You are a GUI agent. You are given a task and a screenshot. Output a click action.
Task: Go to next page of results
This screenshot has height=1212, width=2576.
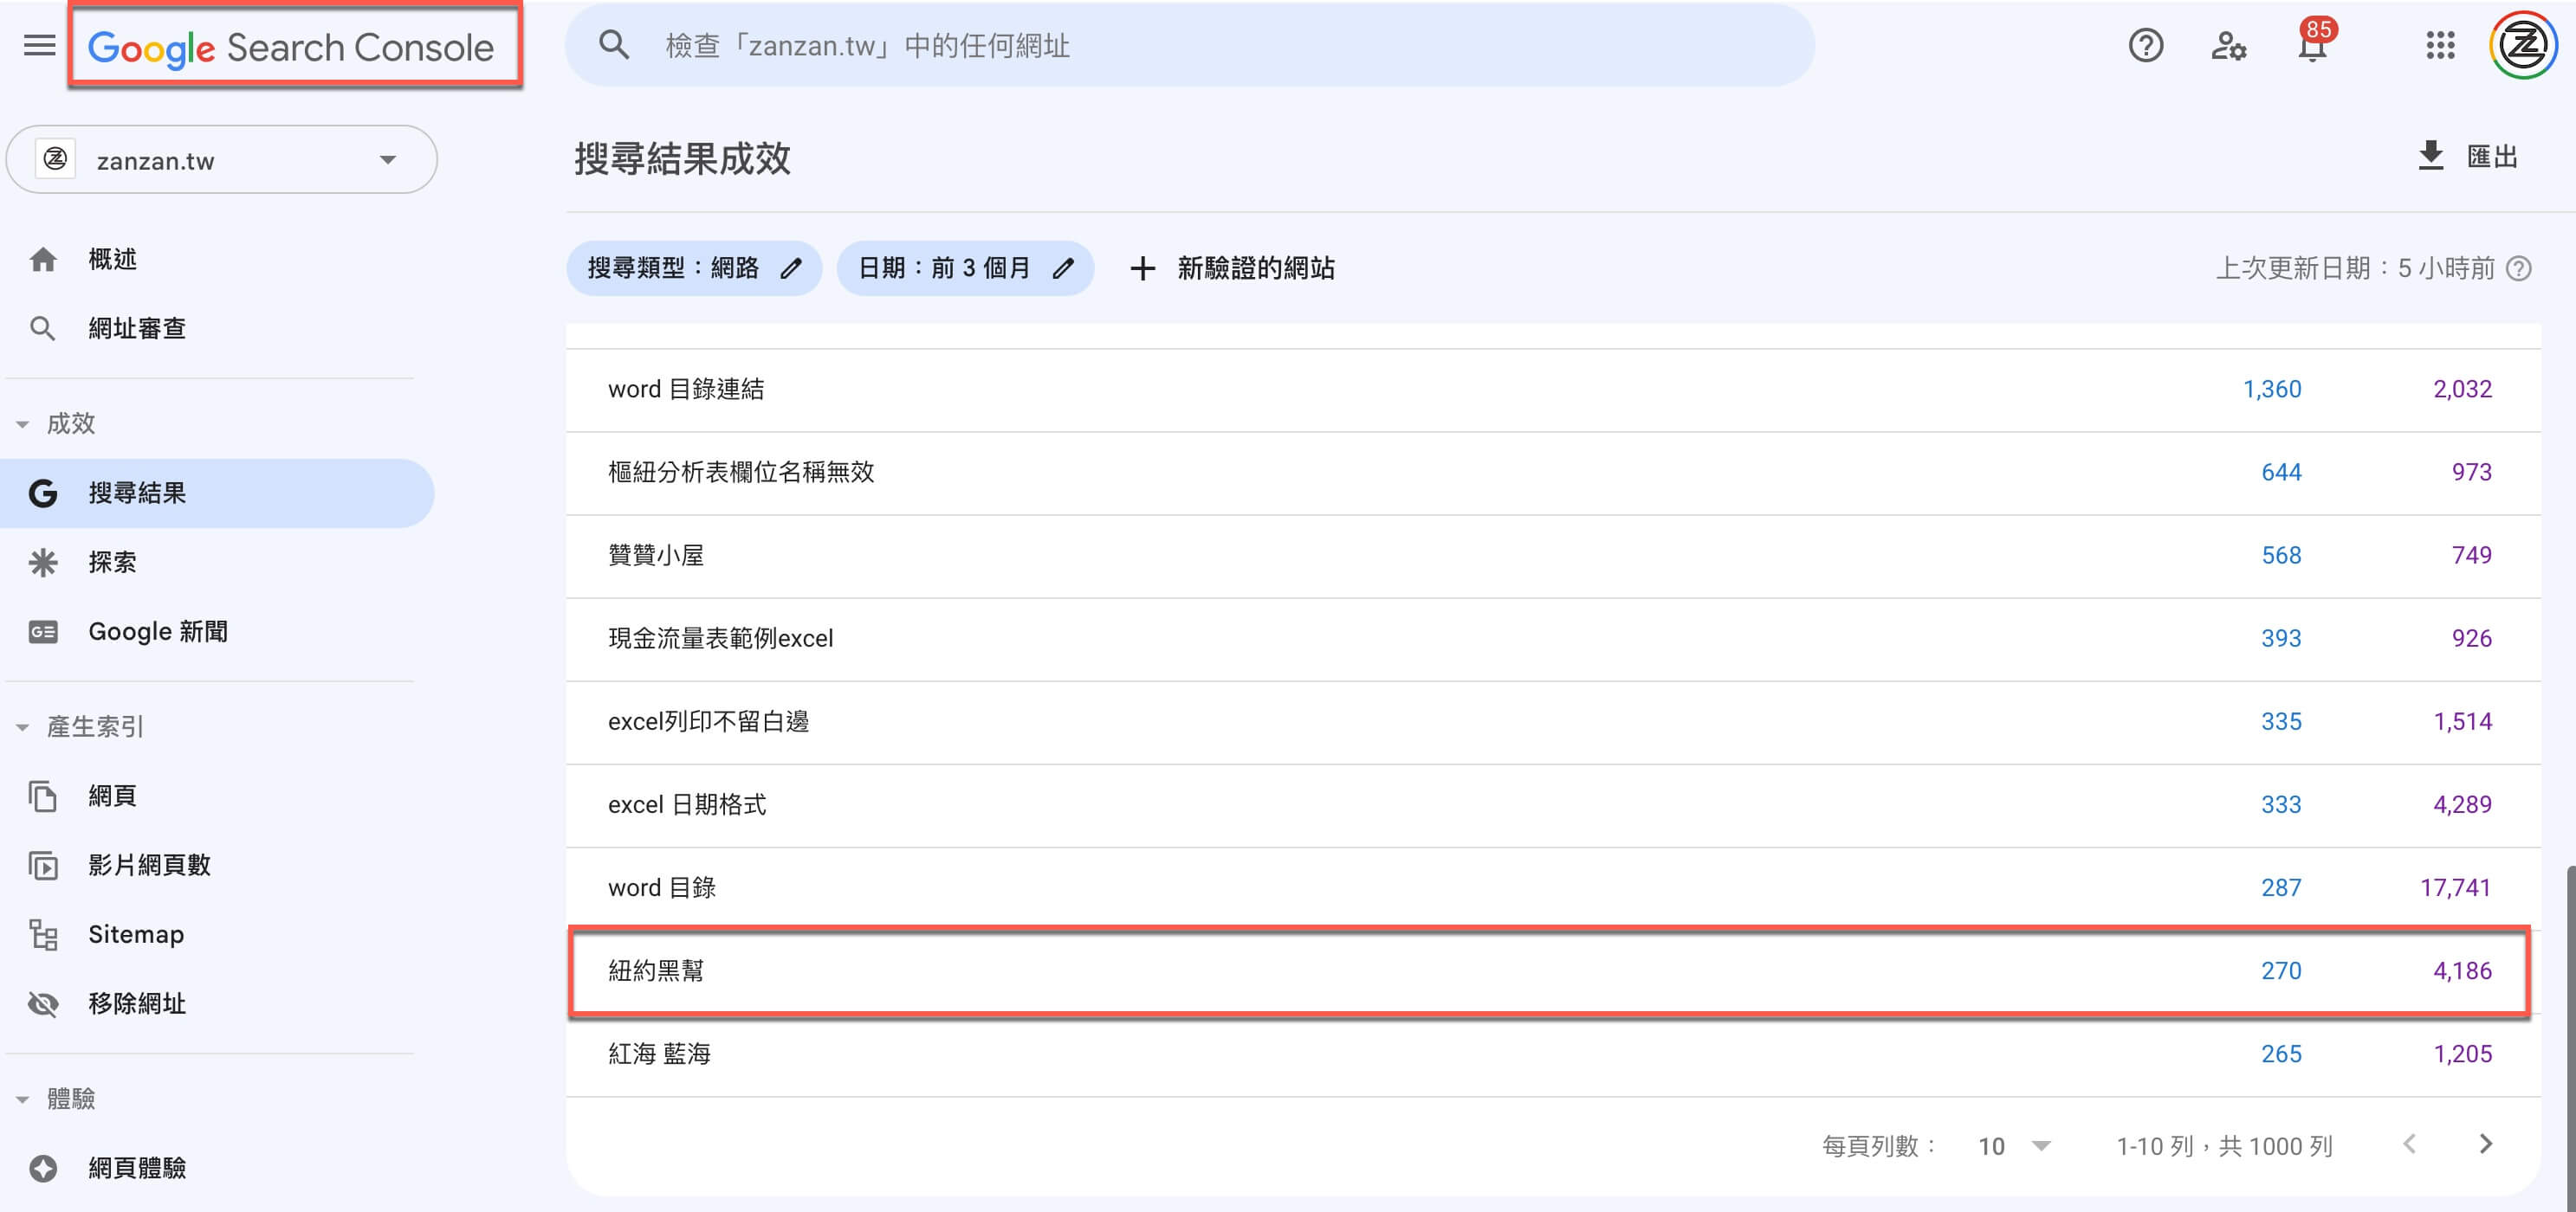coord(2486,1144)
